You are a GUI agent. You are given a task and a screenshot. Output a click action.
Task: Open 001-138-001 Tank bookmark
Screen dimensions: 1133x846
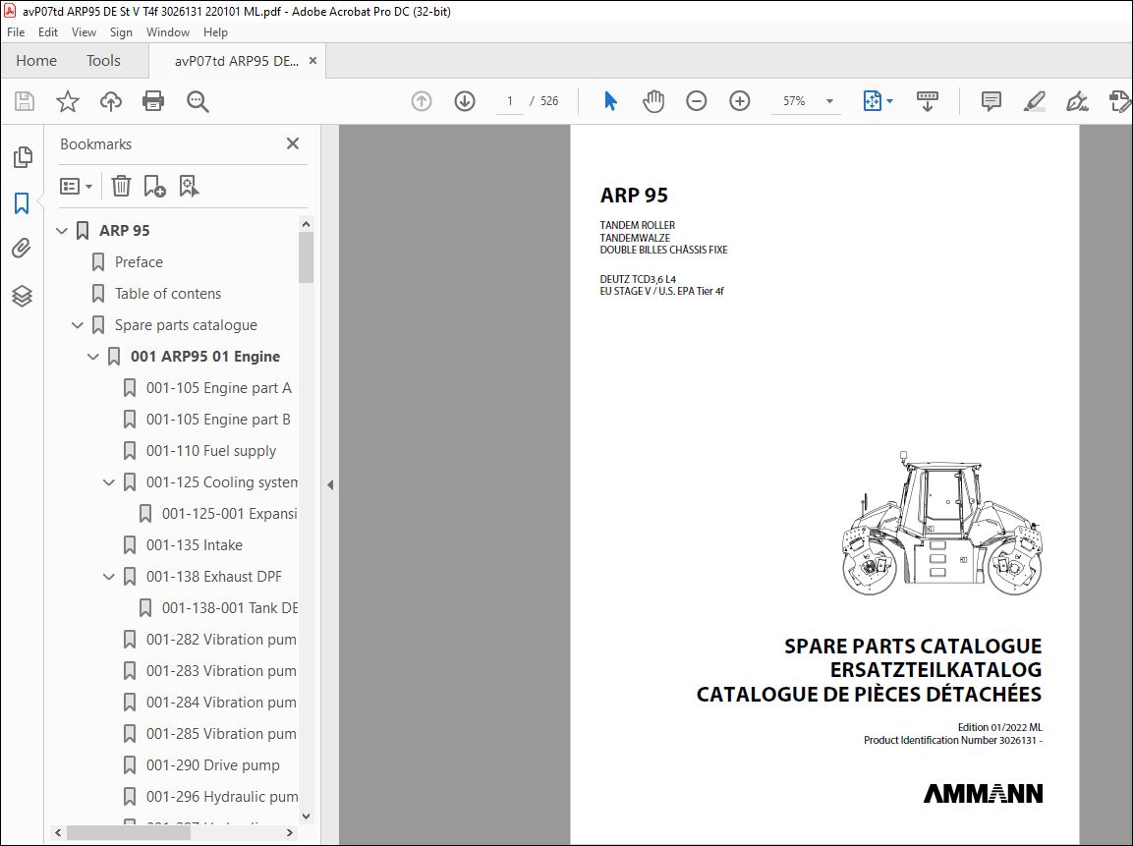[x=230, y=607]
